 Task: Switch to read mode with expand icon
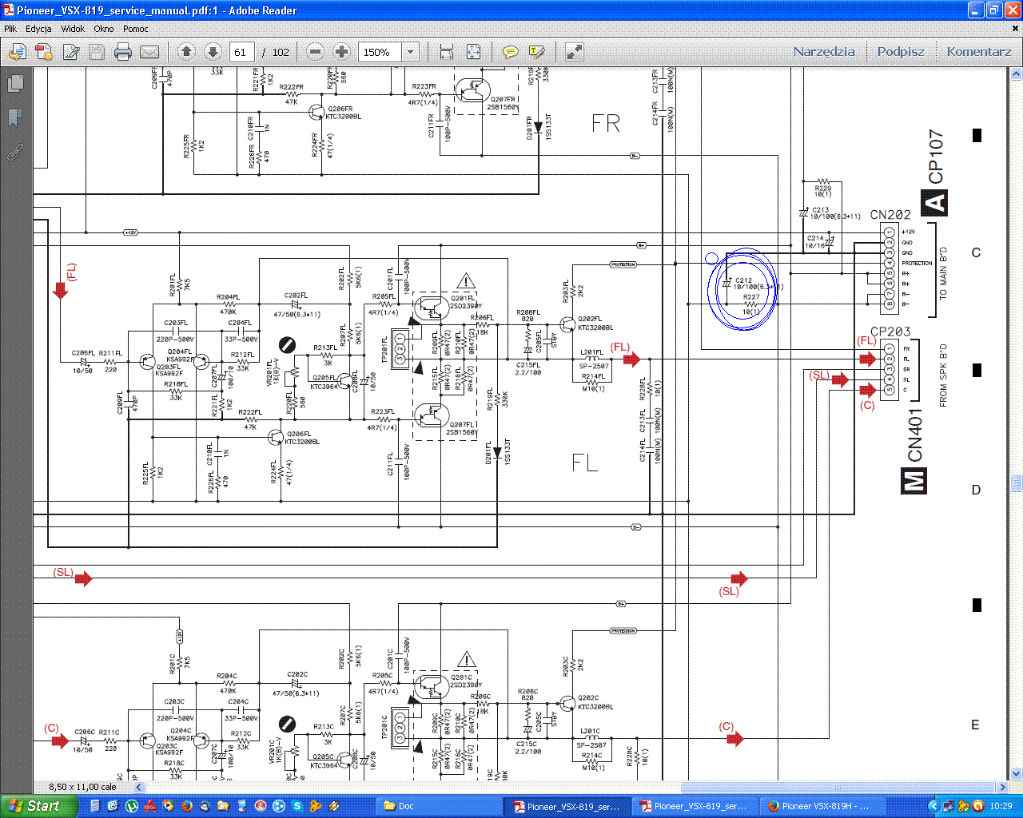point(574,52)
